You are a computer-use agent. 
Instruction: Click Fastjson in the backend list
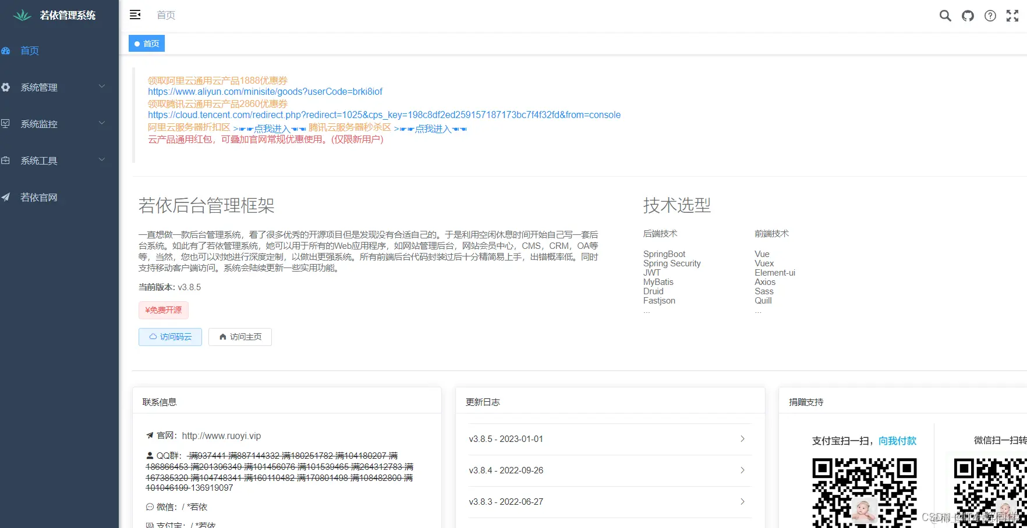tap(659, 301)
